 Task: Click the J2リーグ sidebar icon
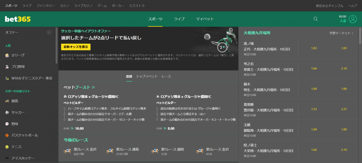tap(7, 55)
